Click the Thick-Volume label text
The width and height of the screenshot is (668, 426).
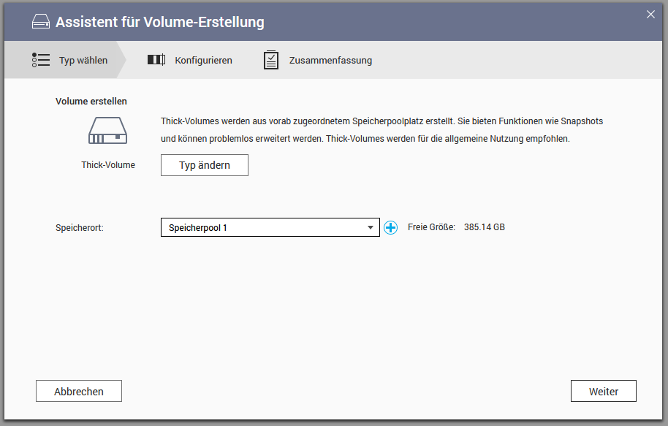108,165
